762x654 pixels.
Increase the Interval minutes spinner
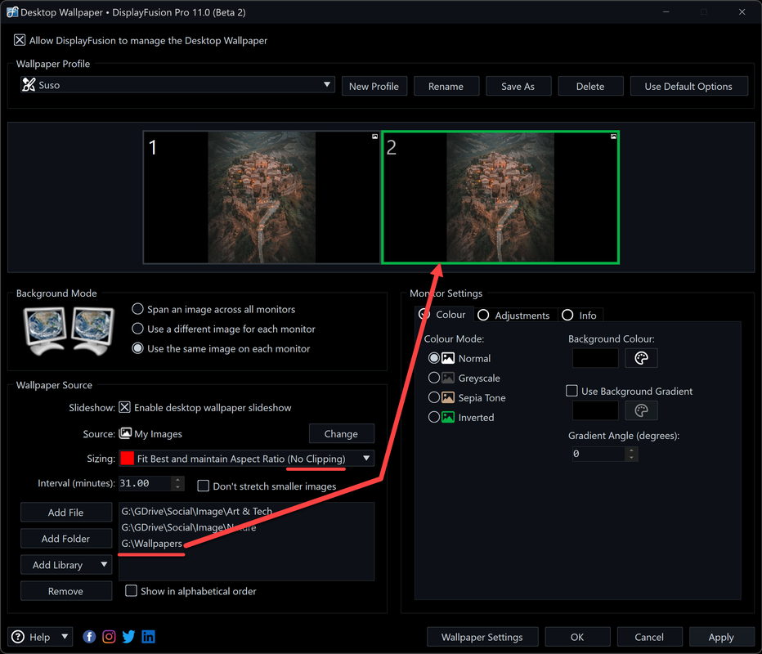point(177,480)
